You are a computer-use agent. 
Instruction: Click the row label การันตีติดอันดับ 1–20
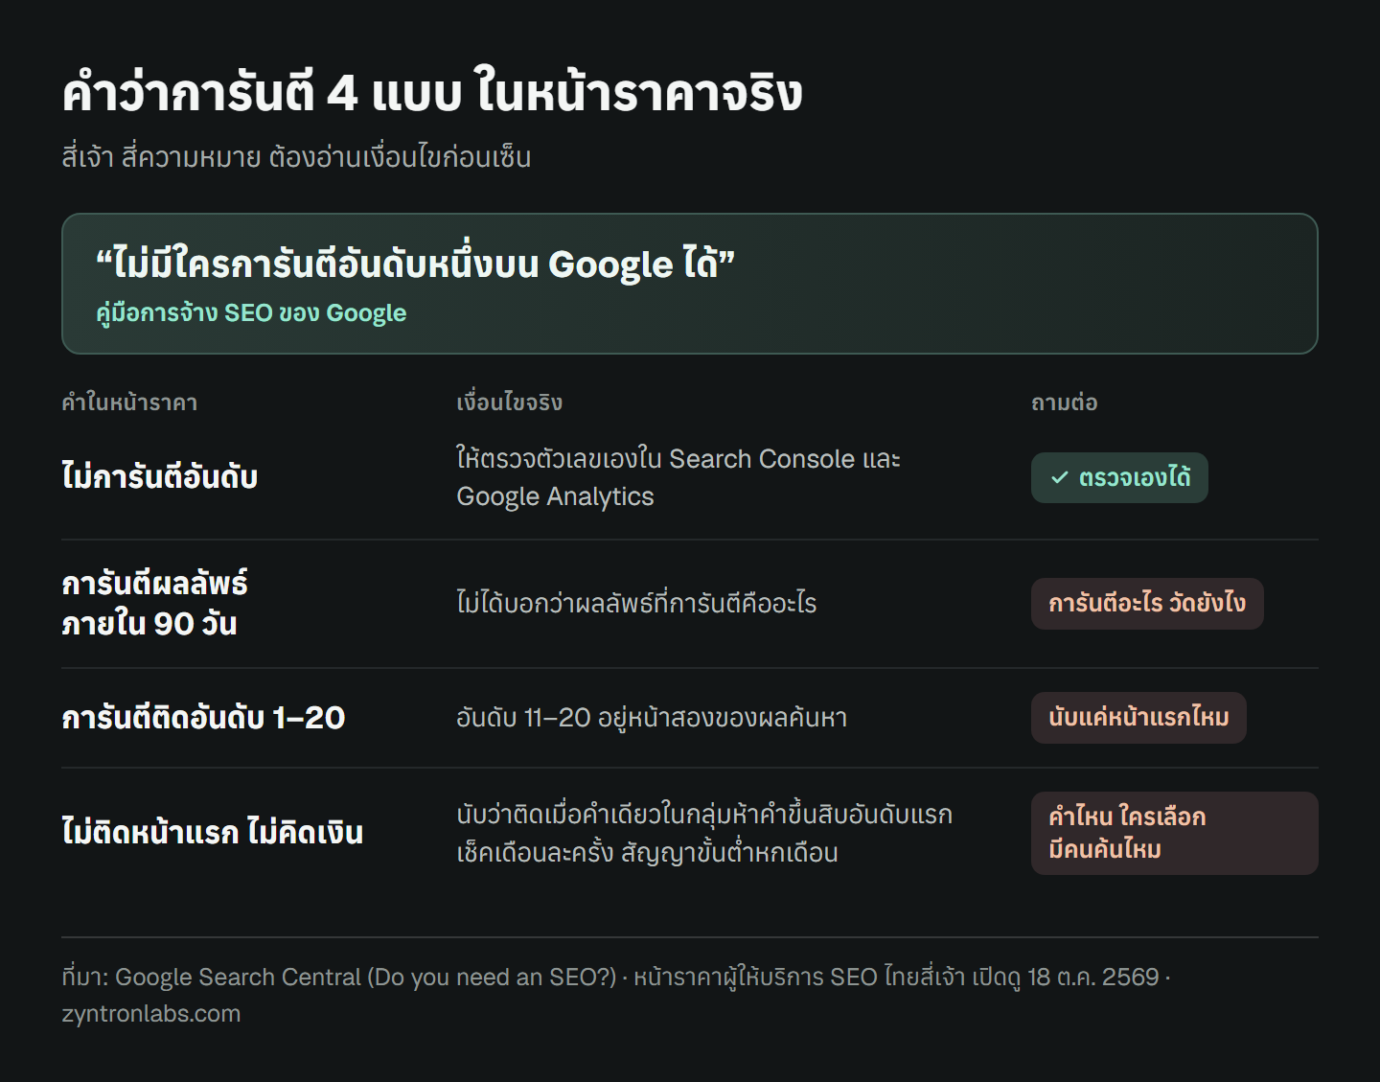tap(203, 718)
